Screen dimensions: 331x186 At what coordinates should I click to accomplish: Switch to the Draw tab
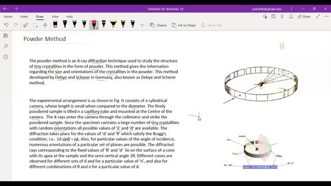(x=40, y=17)
